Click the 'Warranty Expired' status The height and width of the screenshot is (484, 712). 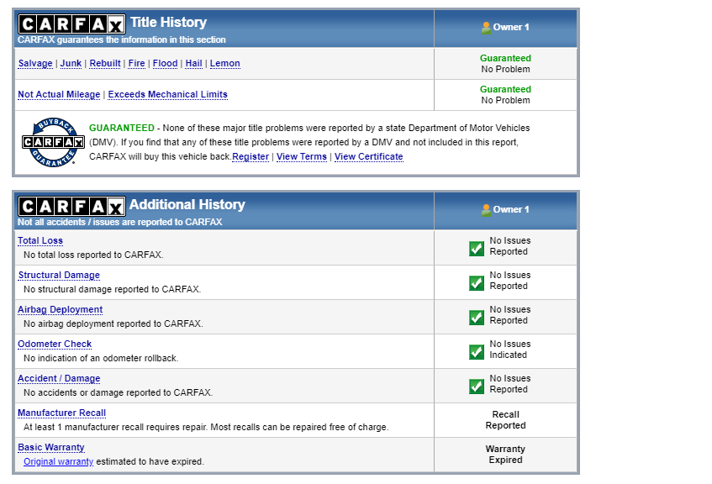(x=505, y=455)
